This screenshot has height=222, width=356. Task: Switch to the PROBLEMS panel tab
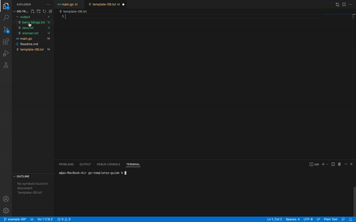(66, 164)
